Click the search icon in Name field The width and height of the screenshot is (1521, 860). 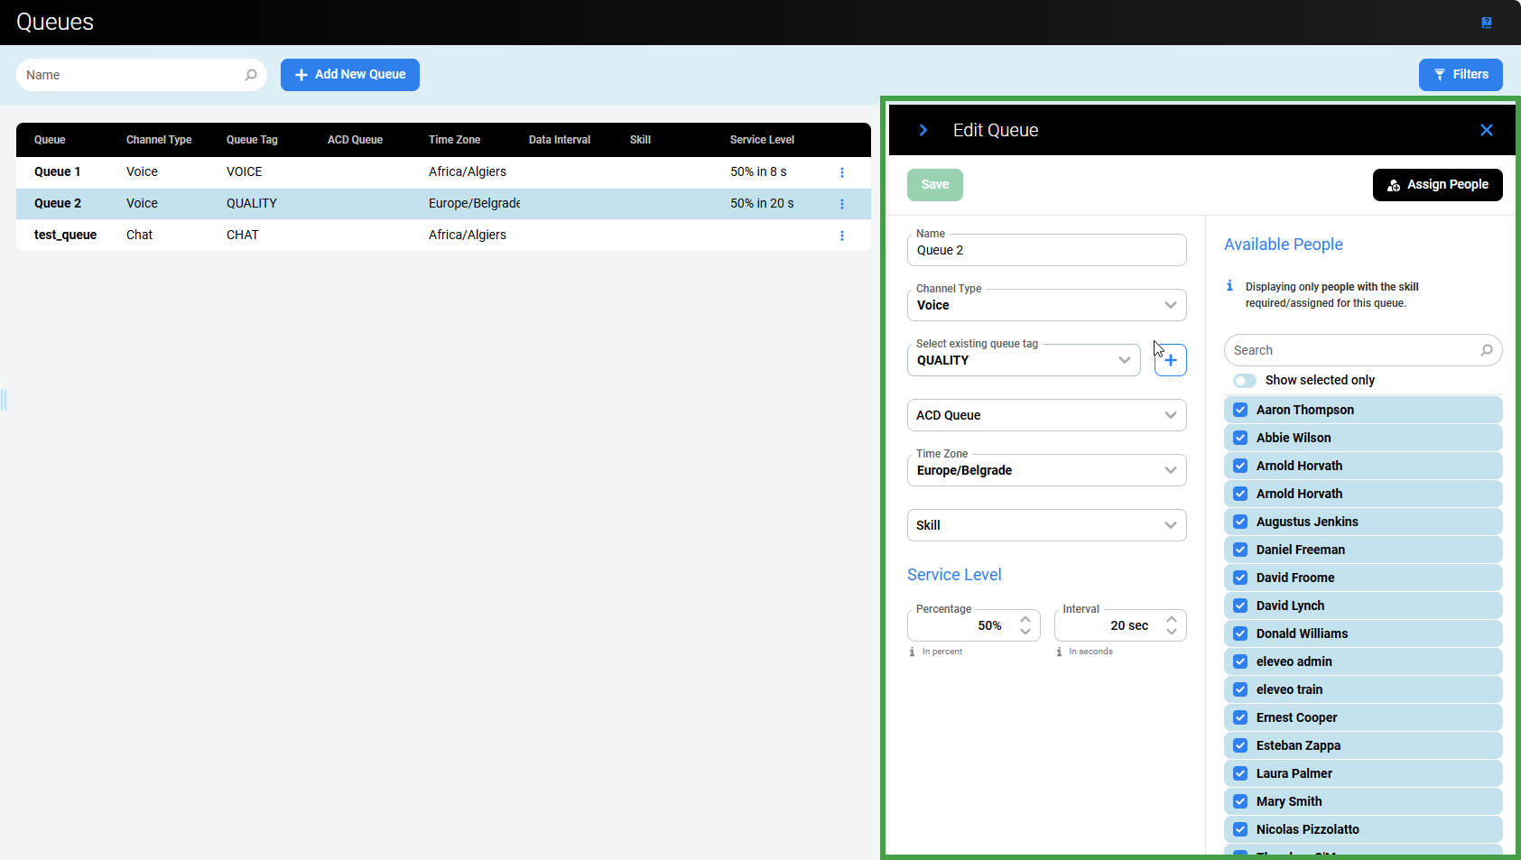[251, 75]
